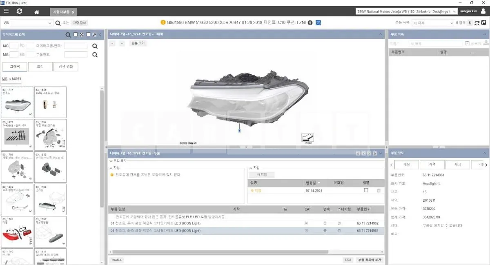
Task: Click the 새 지침 button
Action: coord(262,175)
